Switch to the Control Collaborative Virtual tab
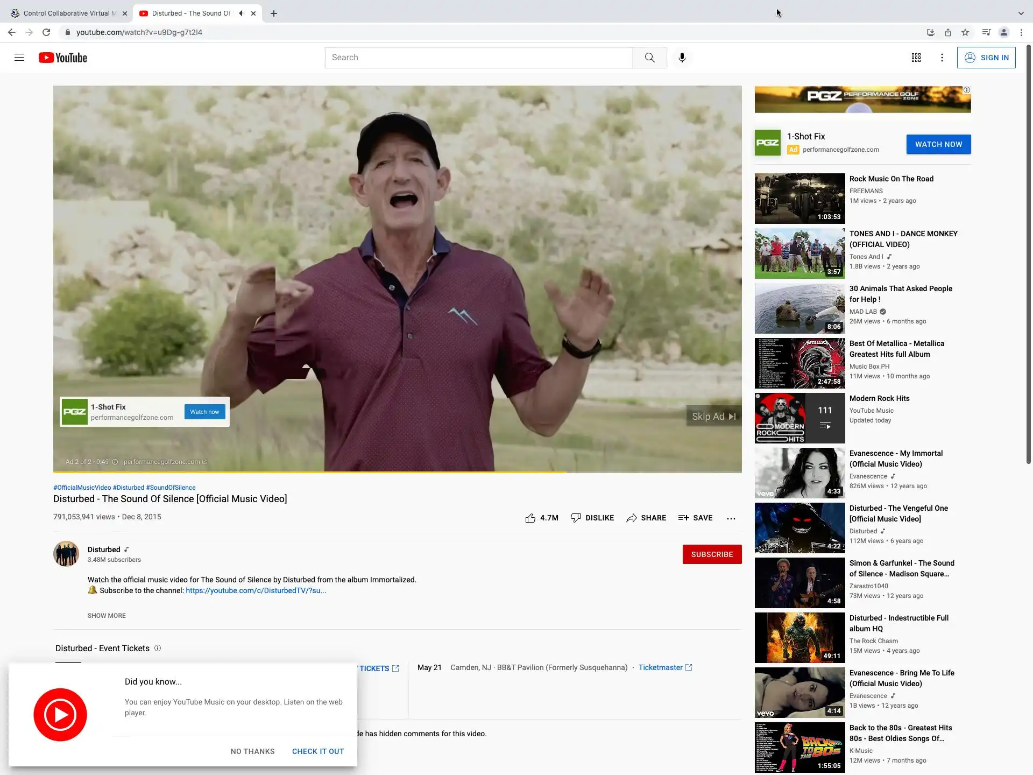 click(67, 13)
